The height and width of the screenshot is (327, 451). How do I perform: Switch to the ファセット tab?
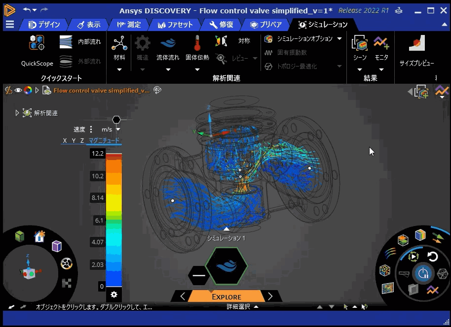175,25
